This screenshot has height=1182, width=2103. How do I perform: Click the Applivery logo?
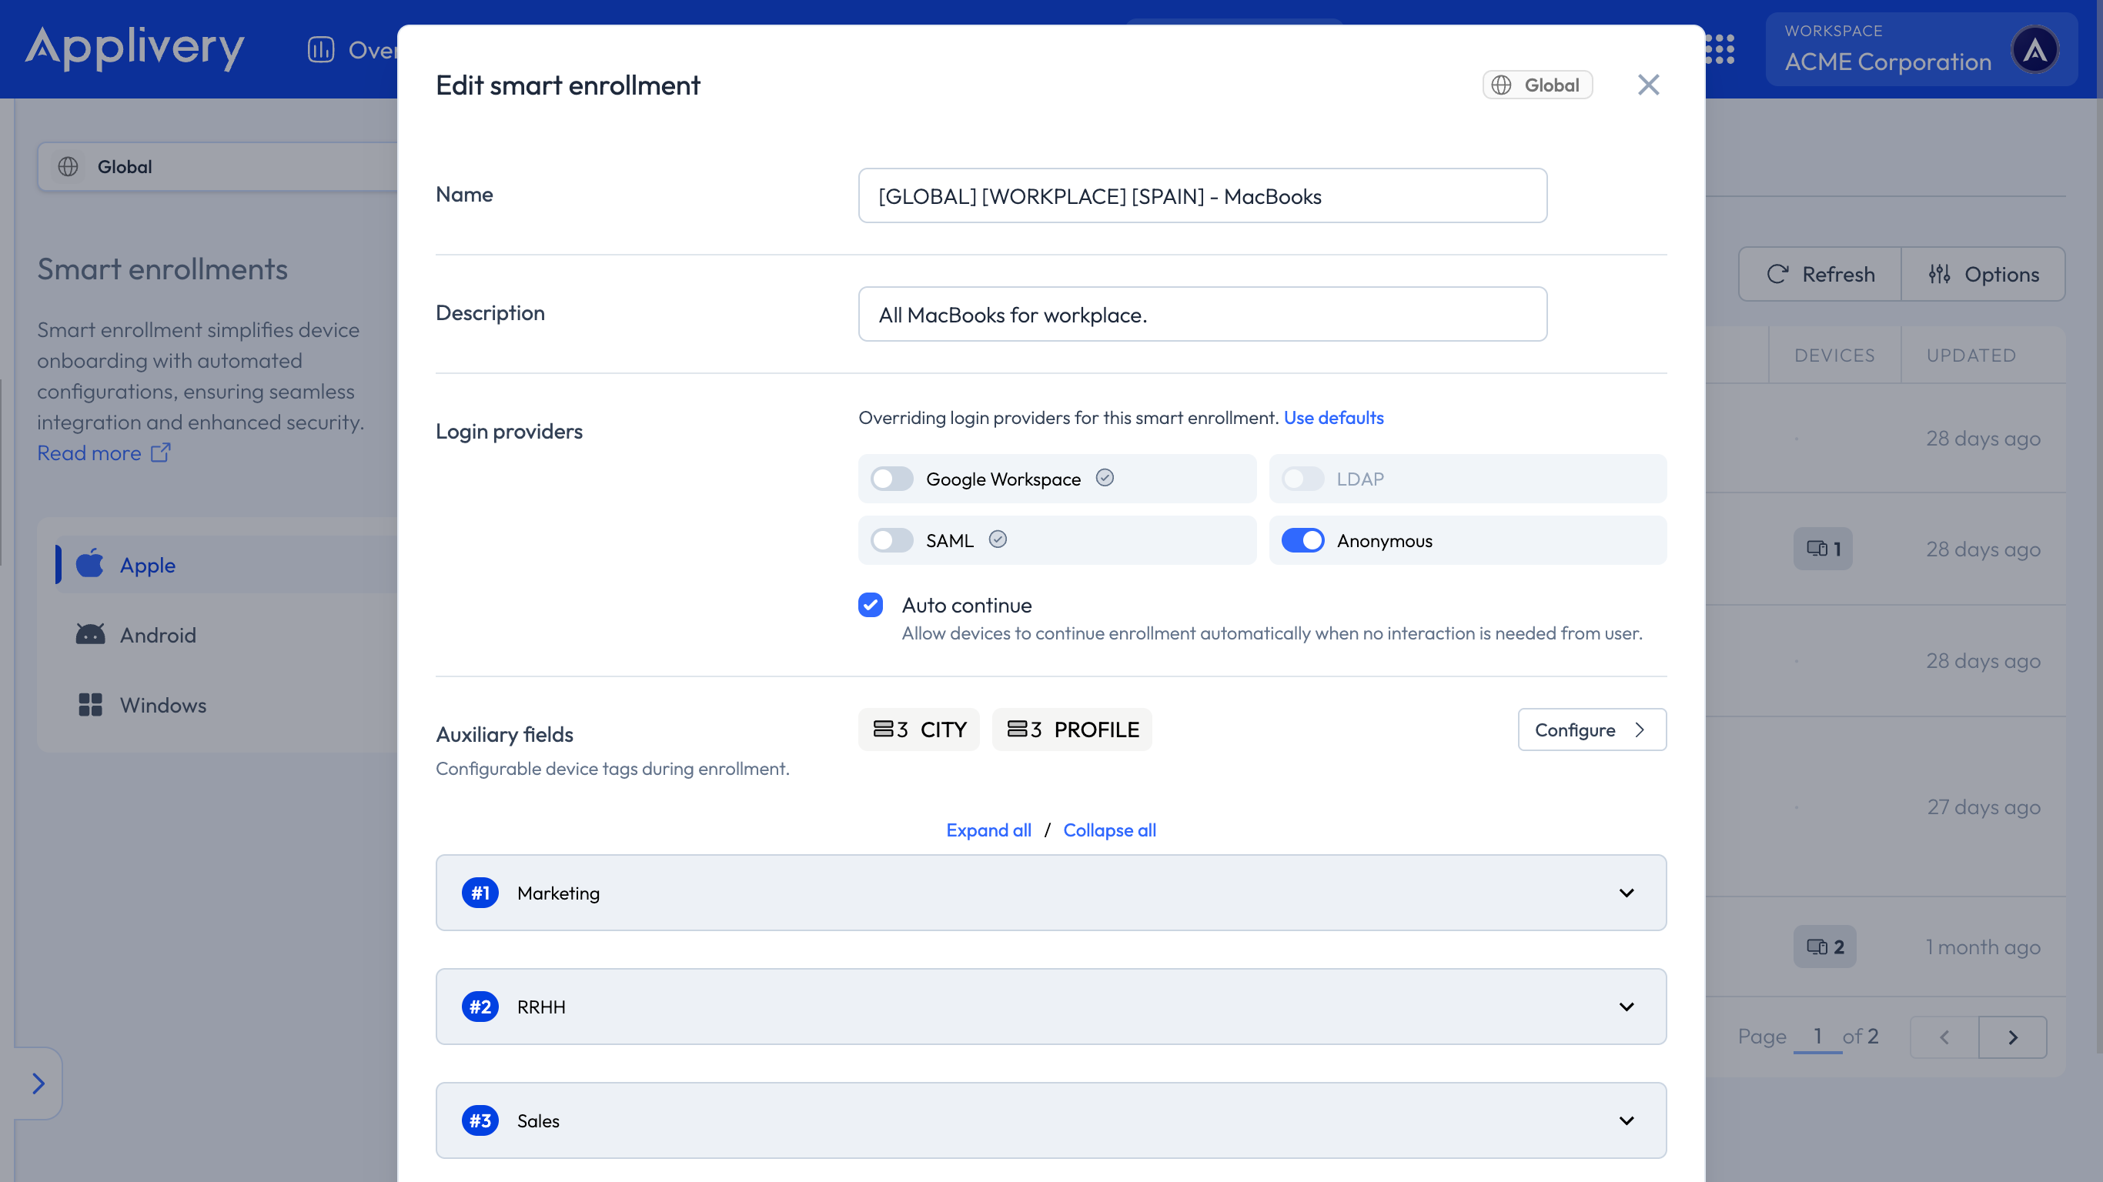point(135,49)
